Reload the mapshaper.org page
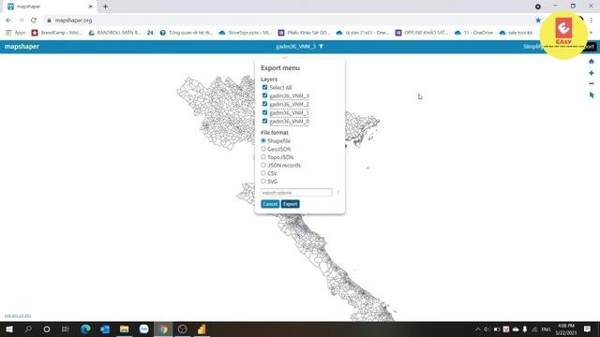This screenshot has width=600, height=337. (34, 21)
